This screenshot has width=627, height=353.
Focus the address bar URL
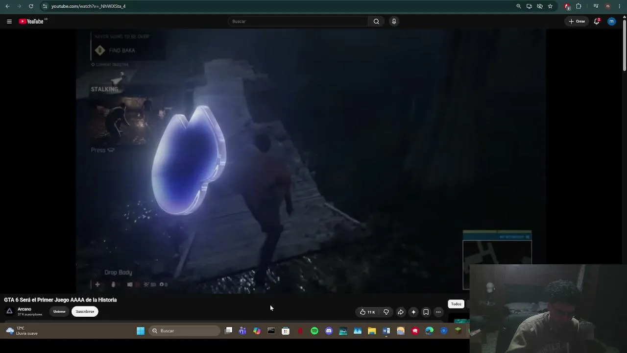(88, 6)
